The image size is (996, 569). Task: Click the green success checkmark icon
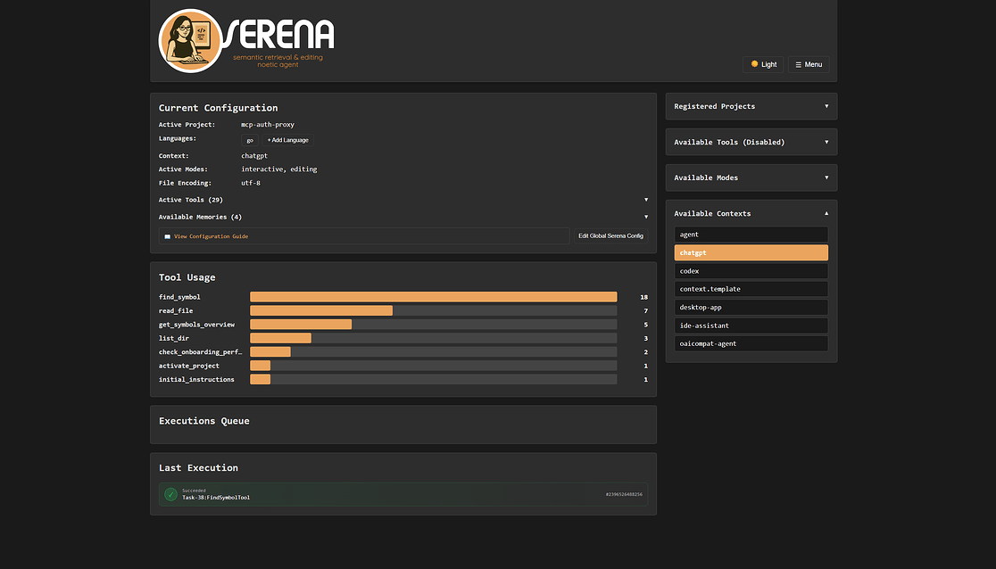[170, 494]
